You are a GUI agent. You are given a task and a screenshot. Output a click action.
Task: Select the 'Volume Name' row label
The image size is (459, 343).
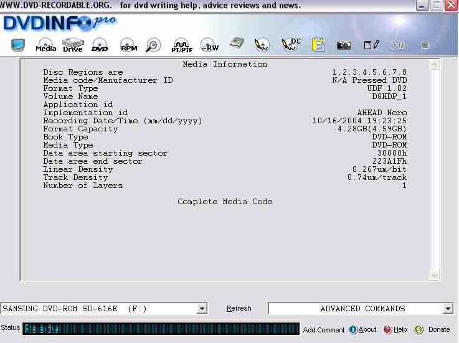(x=70, y=96)
